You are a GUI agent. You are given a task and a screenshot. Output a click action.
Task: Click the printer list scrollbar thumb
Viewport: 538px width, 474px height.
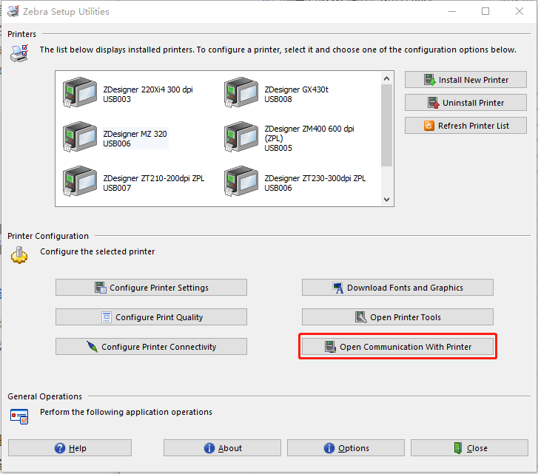(387, 125)
